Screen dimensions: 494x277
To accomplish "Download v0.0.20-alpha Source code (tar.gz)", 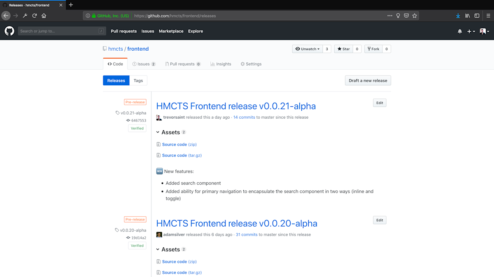I will click(182, 272).
